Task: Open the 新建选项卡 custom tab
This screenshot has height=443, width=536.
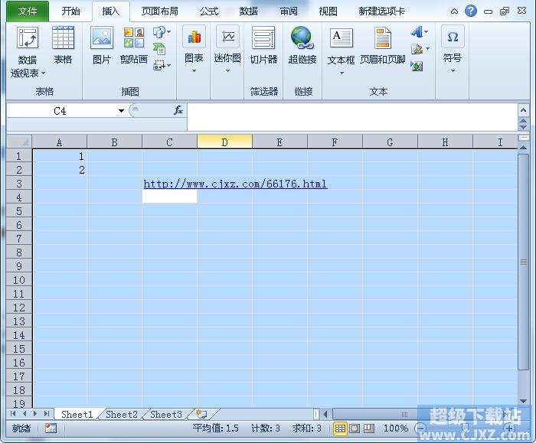Action: pos(382,11)
